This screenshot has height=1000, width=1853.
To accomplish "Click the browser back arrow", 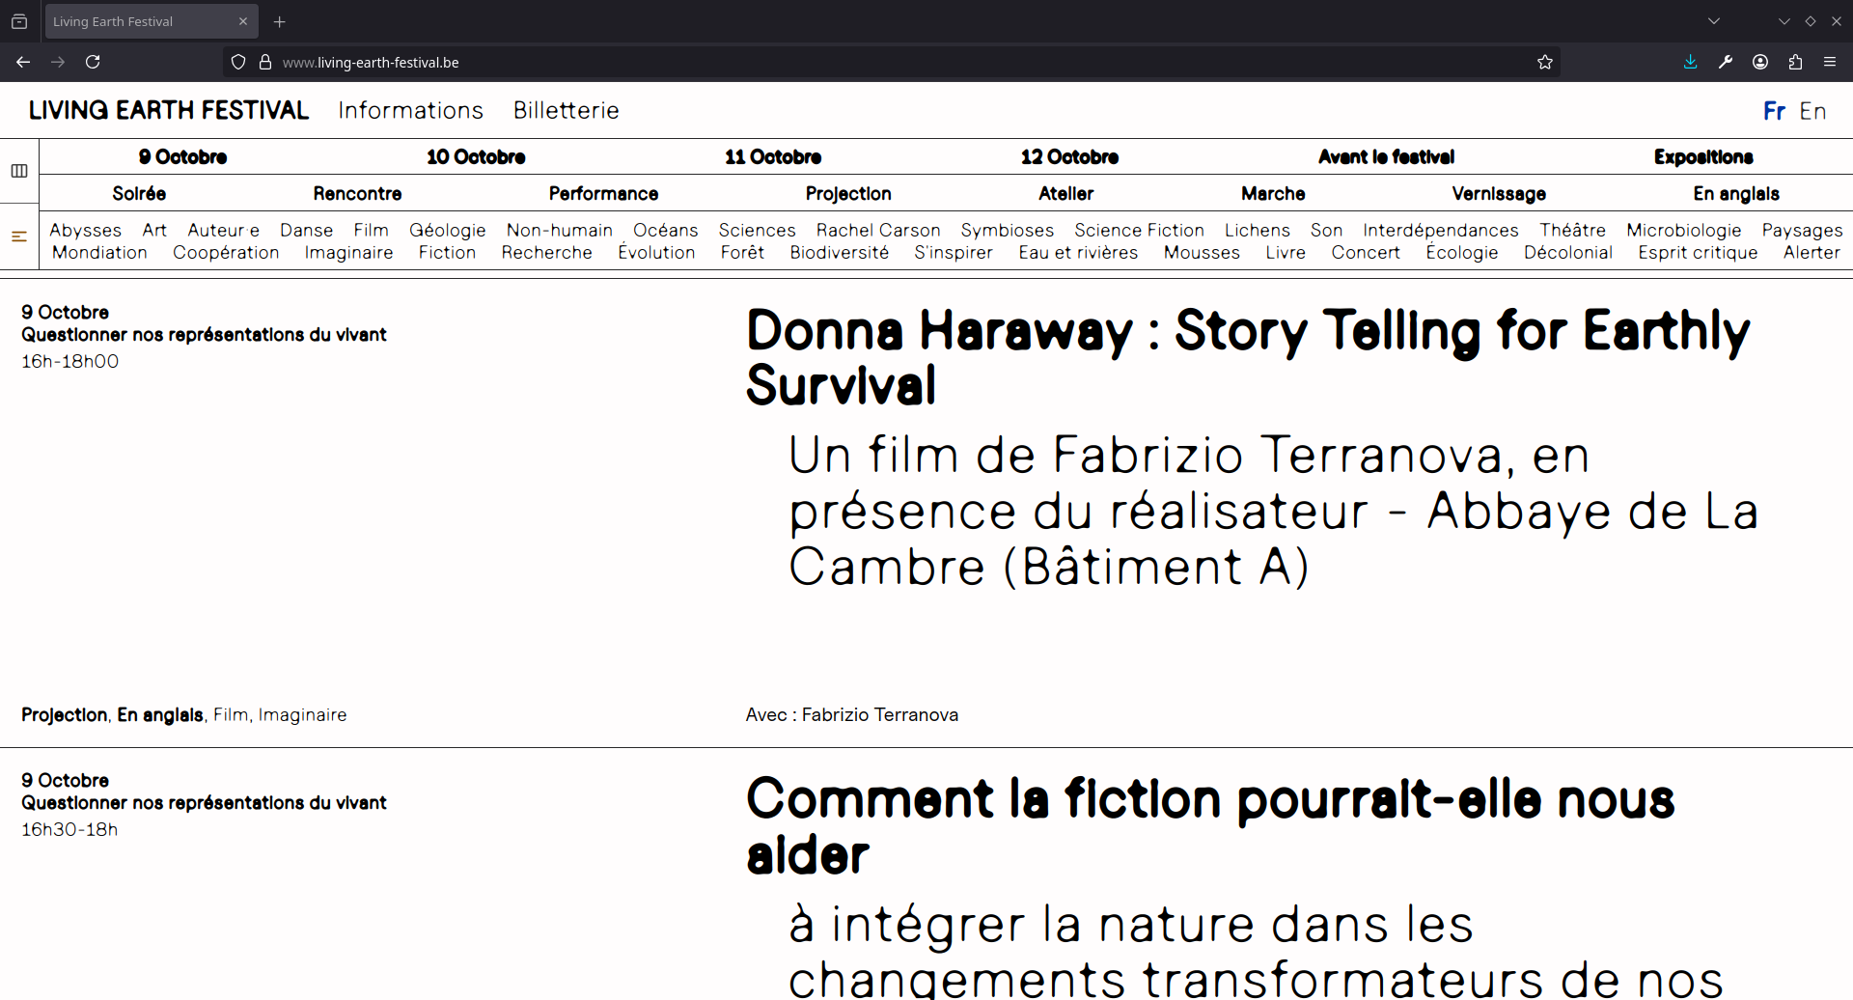I will [23, 62].
